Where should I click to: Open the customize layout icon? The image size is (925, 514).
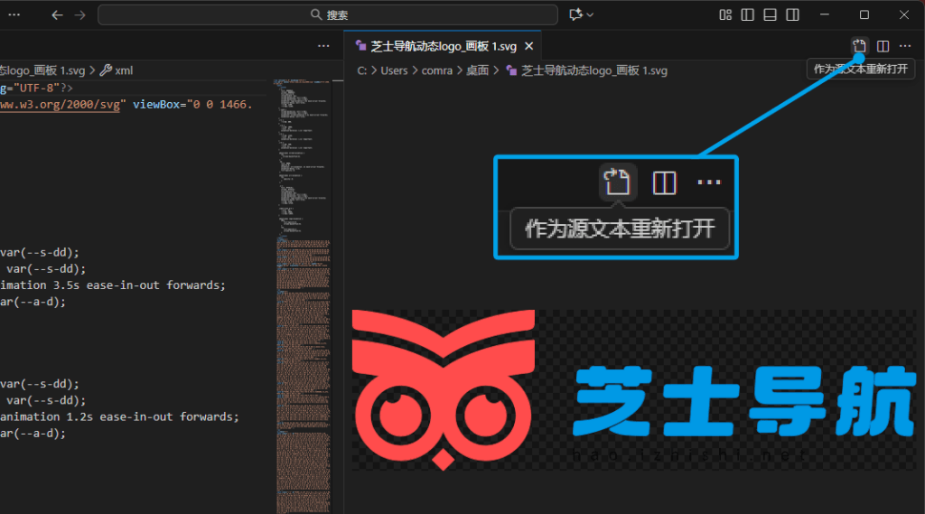click(725, 14)
